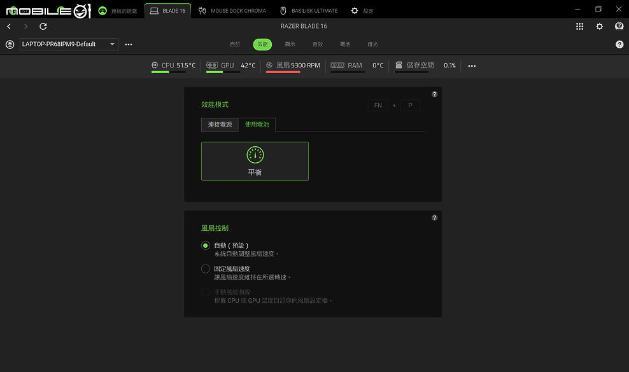Open the 音效 audio tab
This screenshot has width=629, height=372.
coord(318,44)
